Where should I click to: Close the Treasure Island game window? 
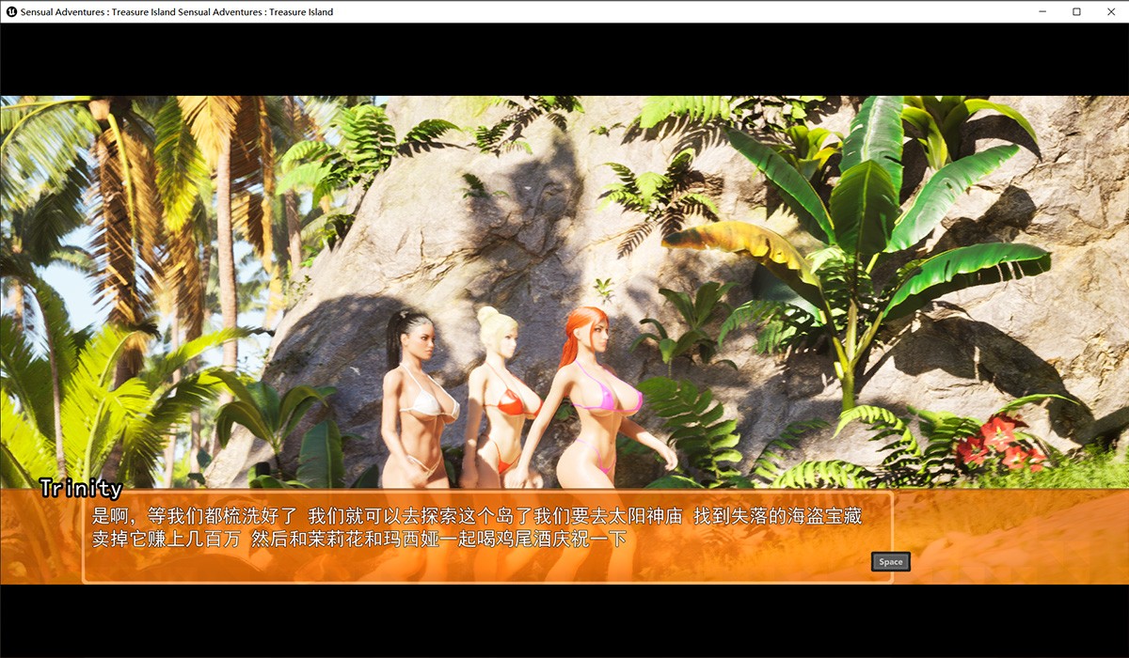click(x=1109, y=11)
